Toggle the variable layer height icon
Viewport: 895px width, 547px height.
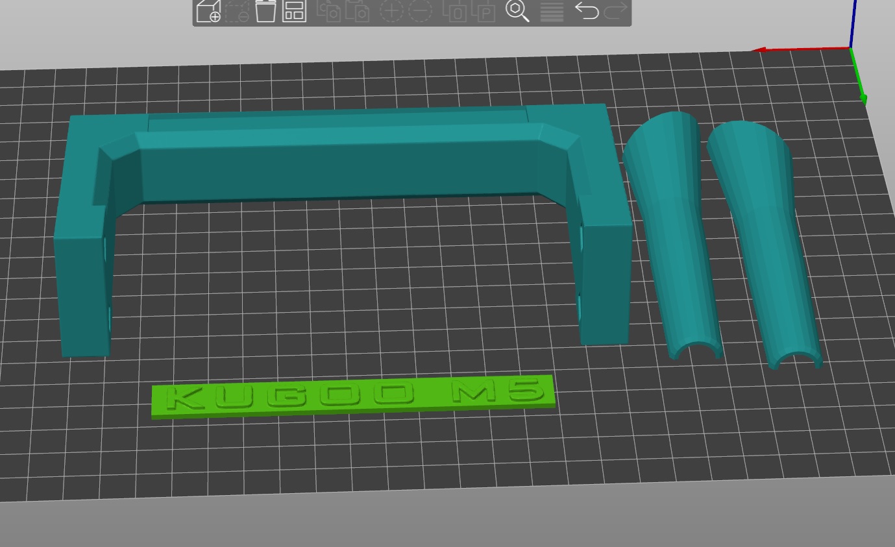coord(552,11)
